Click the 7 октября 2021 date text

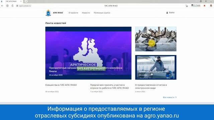(96, 92)
